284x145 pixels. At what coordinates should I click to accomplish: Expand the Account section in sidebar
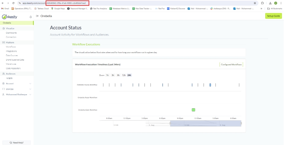(x=30, y=83)
